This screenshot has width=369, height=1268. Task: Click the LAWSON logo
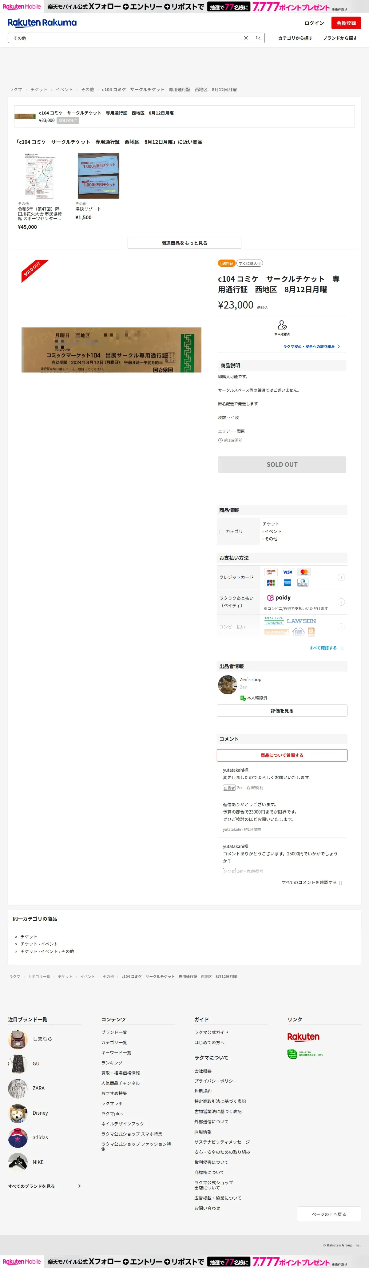point(301,621)
